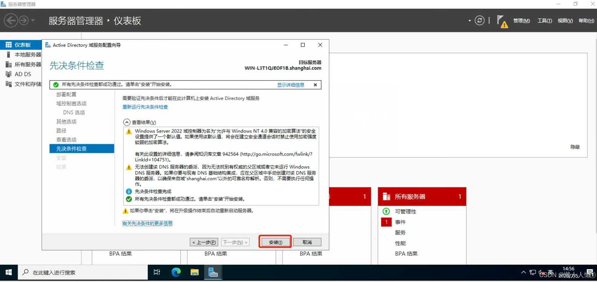597x282 pixels.
Task: Click the red events count badge
Action: (386, 222)
